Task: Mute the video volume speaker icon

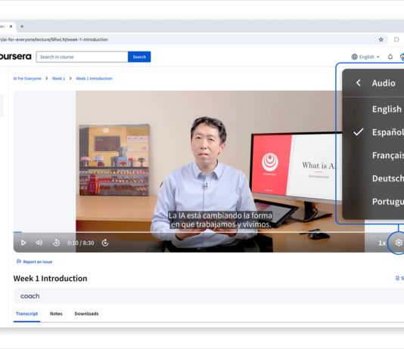Action: [39, 242]
